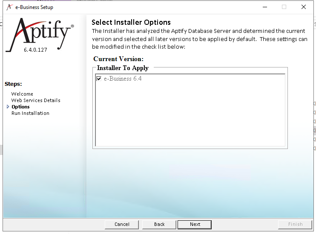Click the Select Installer Options heading
This screenshot has width=316, height=234.
pos(131,22)
